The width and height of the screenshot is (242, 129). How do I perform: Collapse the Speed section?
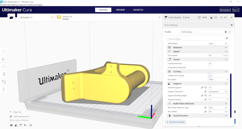click(x=198, y=51)
